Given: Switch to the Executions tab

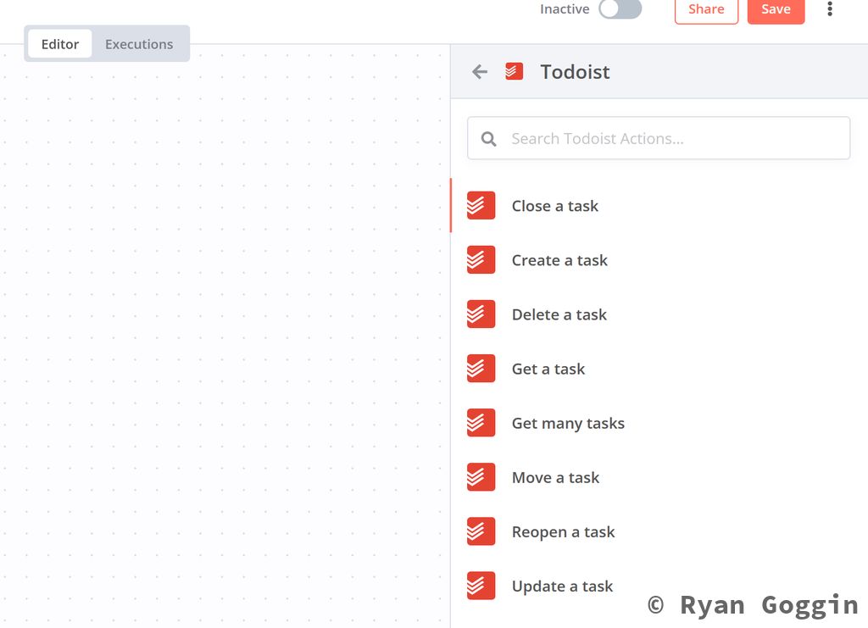Looking at the screenshot, I should (x=139, y=44).
